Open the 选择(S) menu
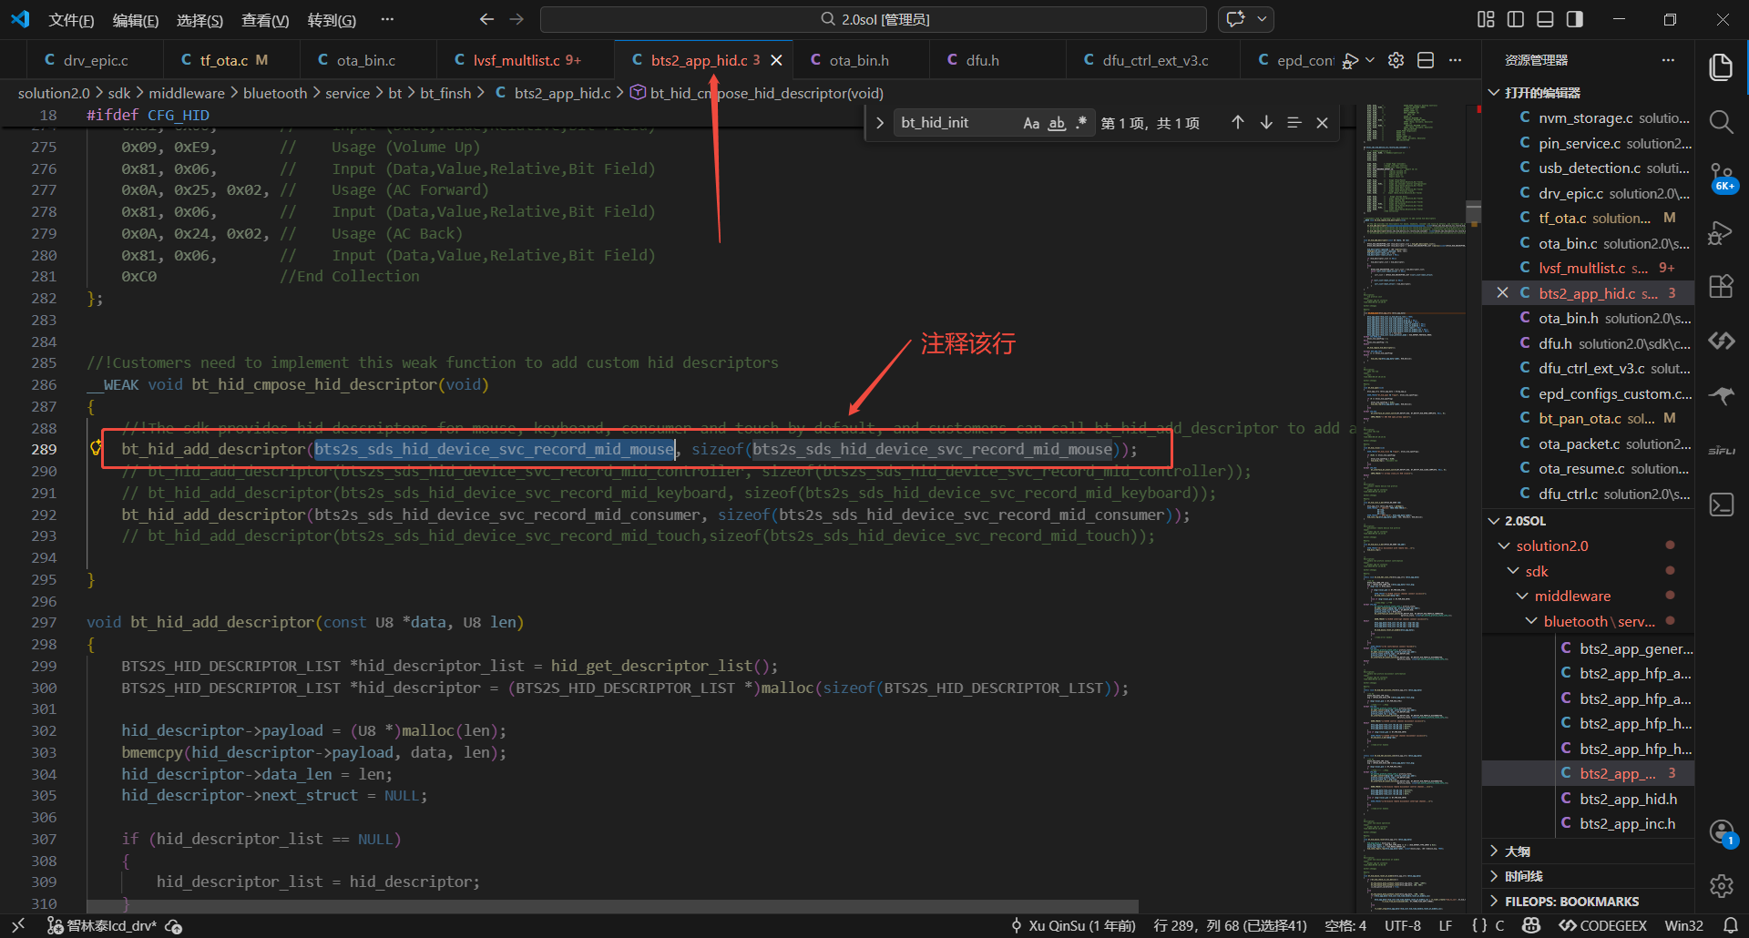1749x938 pixels. pos(199,20)
